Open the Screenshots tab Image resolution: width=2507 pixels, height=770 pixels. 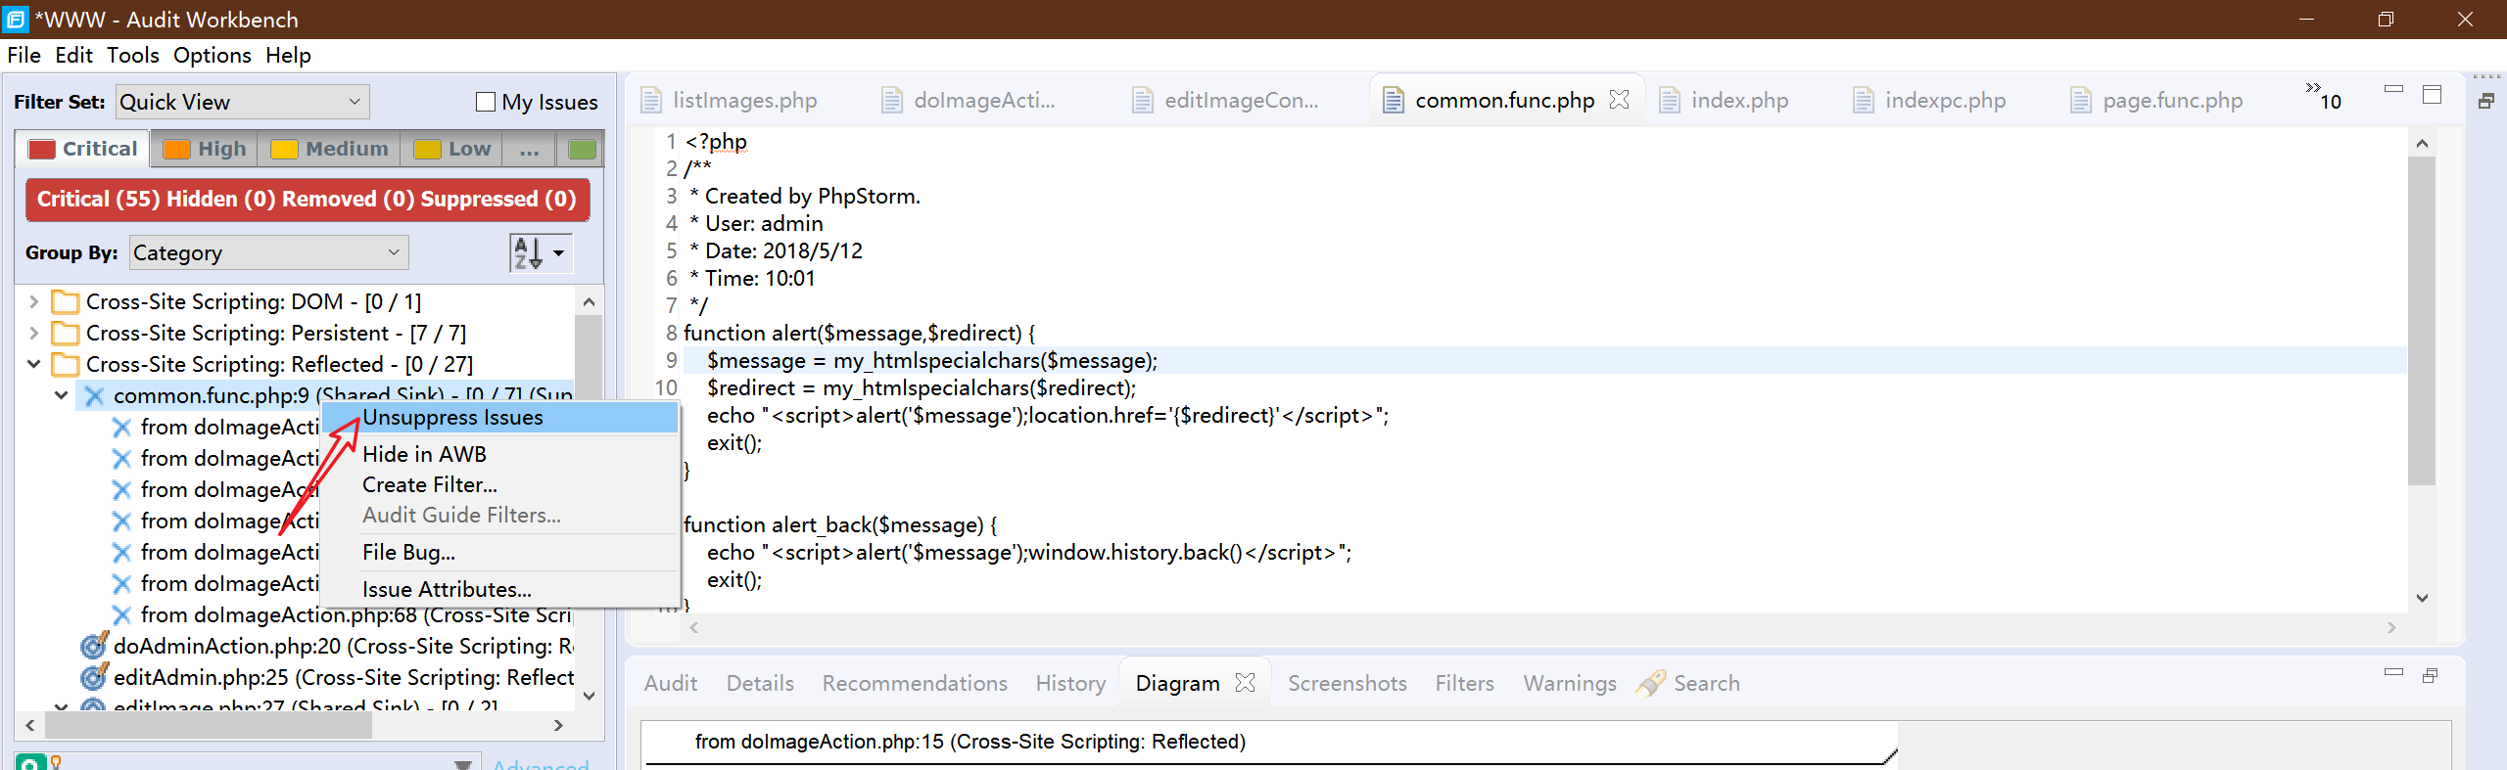click(x=1348, y=683)
